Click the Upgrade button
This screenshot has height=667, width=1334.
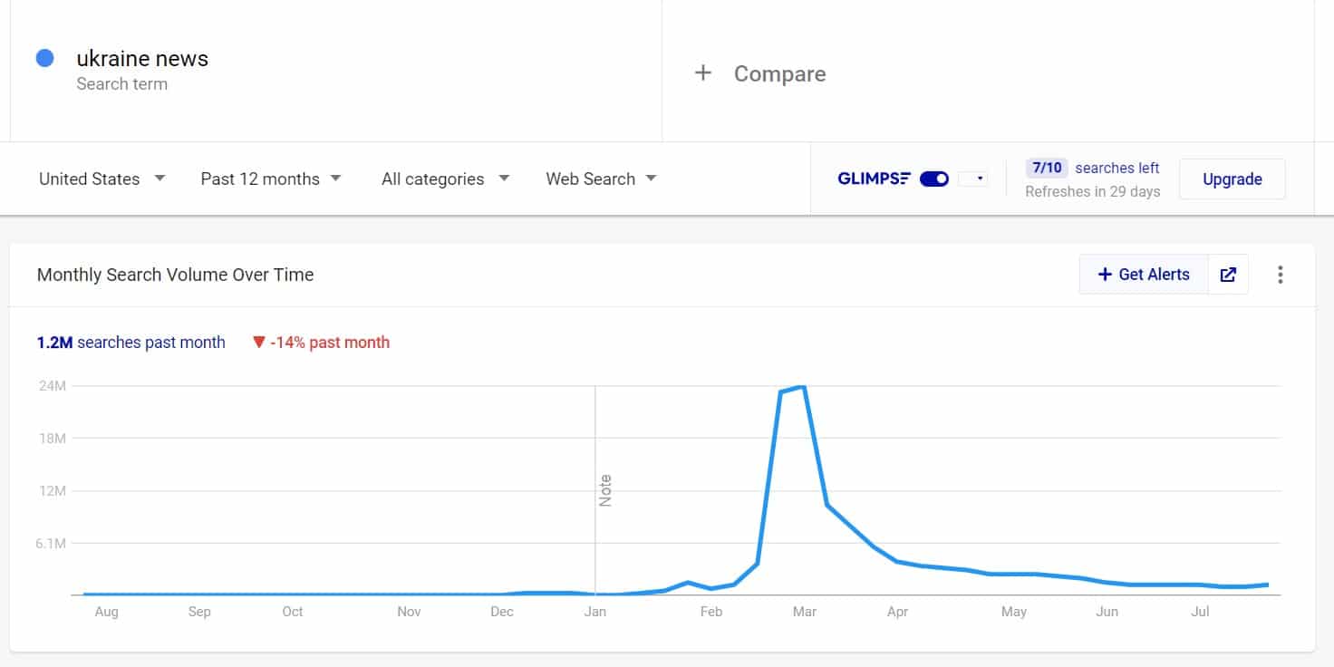pyautogui.click(x=1232, y=179)
